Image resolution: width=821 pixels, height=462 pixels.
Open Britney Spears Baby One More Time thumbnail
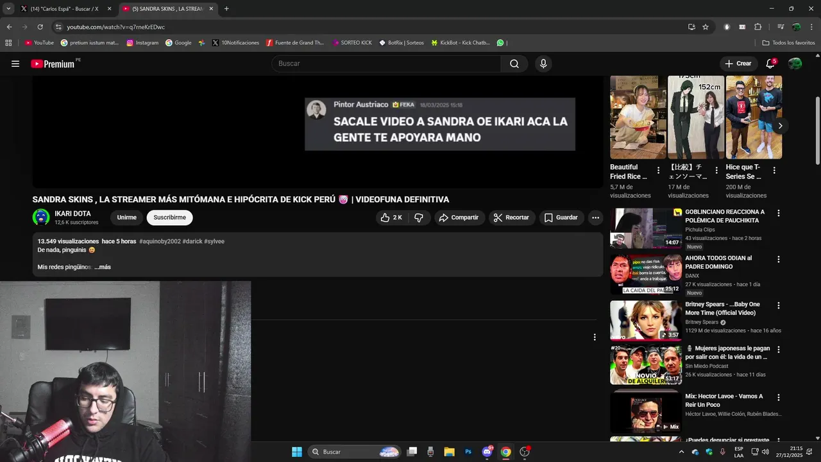point(646,320)
